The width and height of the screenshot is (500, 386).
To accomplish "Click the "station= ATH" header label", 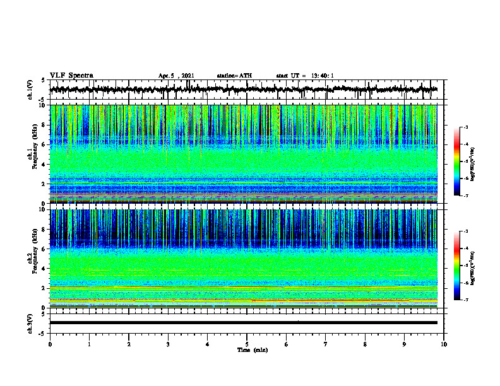I will click(x=234, y=76).
